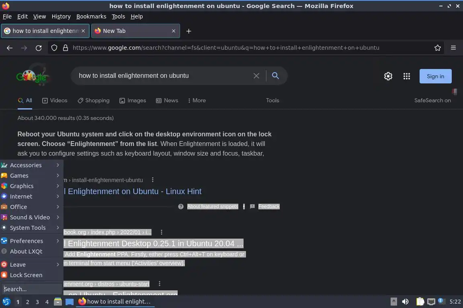Click the Sign in button
463x308 pixels.
pyautogui.click(x=436, y=76)
